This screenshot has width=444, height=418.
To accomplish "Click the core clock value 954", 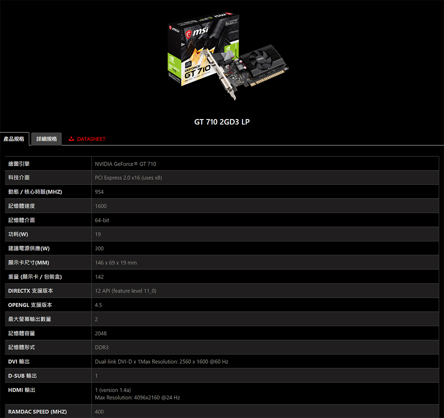I will (99, 192).
